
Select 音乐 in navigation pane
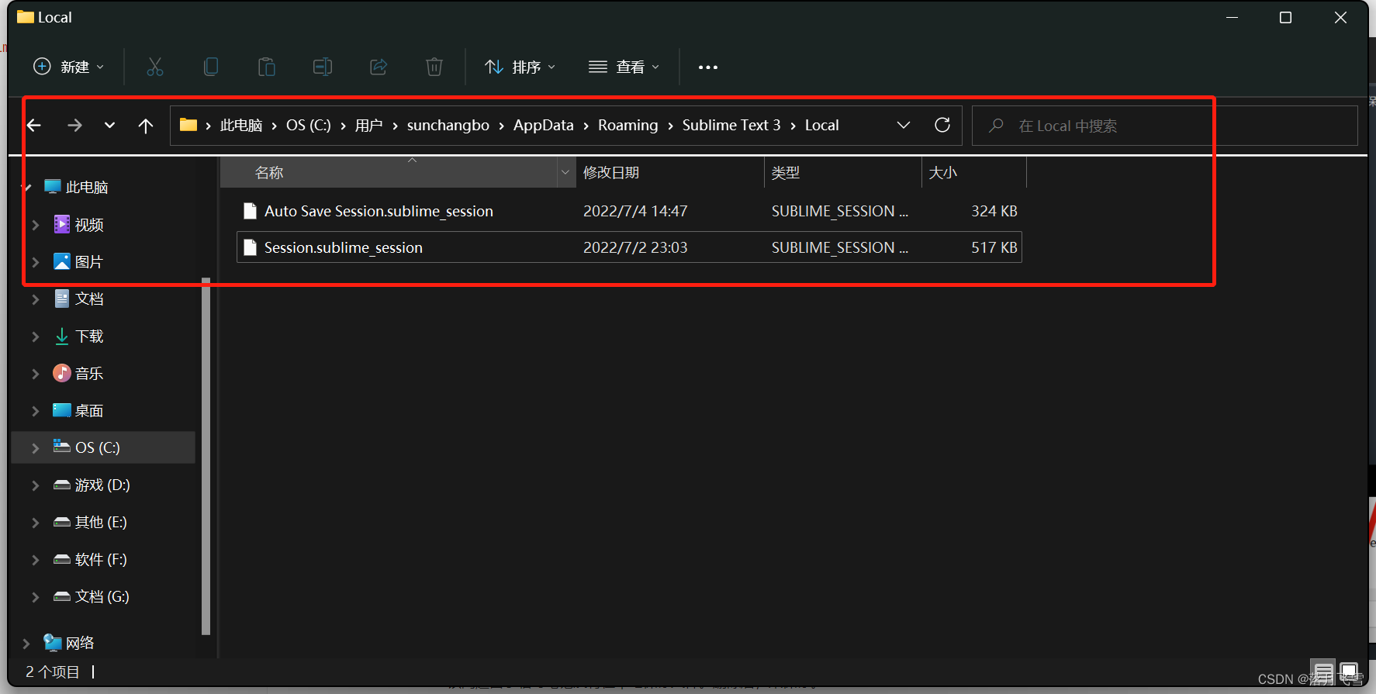tap(89, 374)
